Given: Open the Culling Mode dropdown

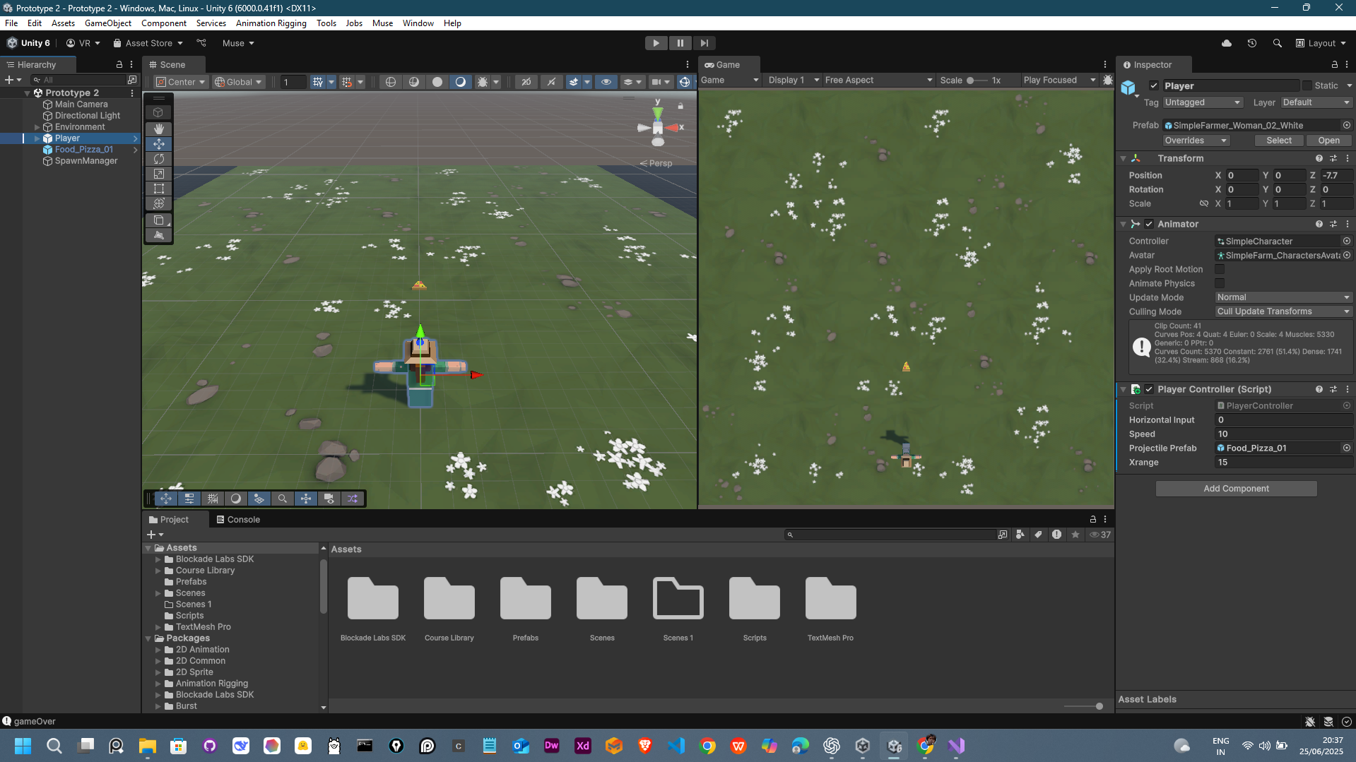Looking at the screenshot, I should pos(1283,311).
